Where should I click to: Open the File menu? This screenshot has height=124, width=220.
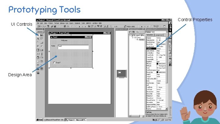pyautogui.click(x=38, y=23)
